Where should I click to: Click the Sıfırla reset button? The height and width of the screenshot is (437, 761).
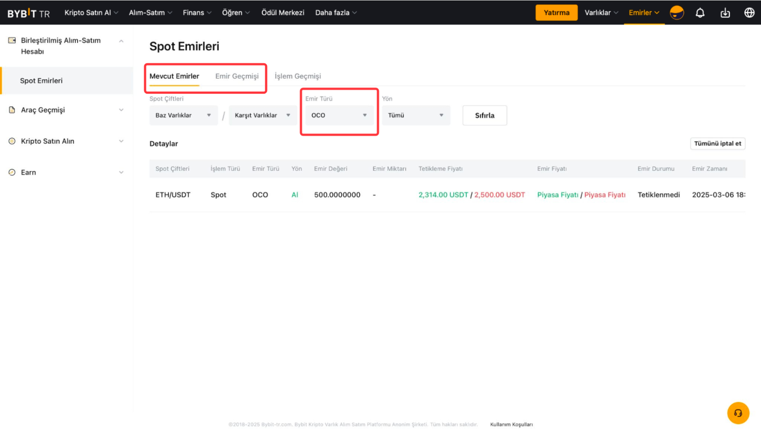[x=484, y=115]
